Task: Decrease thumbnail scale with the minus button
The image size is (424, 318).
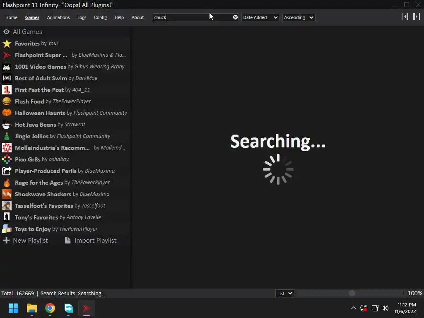Action: (x=300, y=293)
